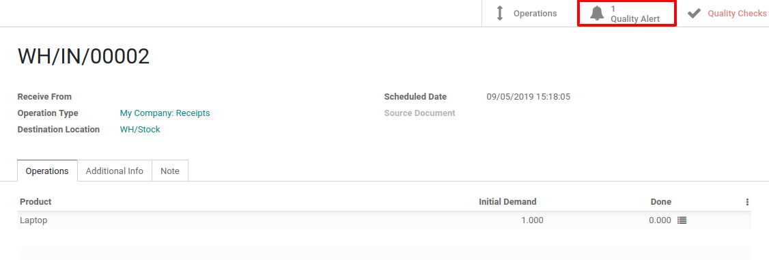Switch to the Additional Info tab
Screen dimensions: 769x260
pos(115,171)
